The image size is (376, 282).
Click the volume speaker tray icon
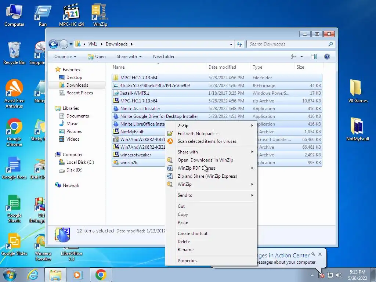pos(339,275)
